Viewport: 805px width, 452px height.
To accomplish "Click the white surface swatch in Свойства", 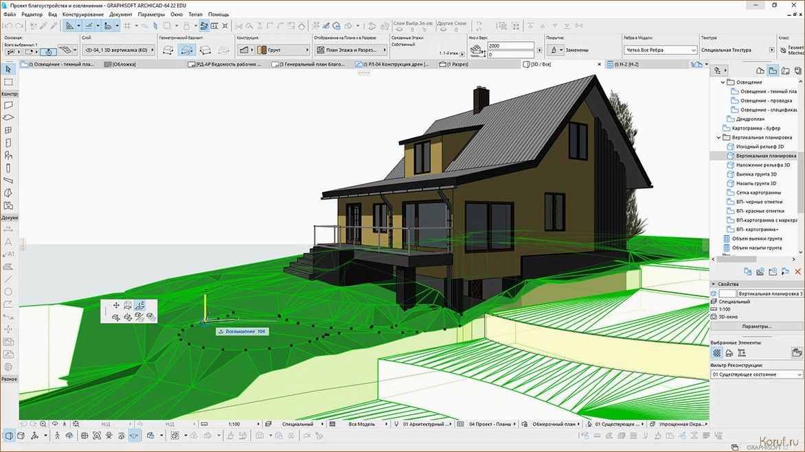I will coord(727,294).
